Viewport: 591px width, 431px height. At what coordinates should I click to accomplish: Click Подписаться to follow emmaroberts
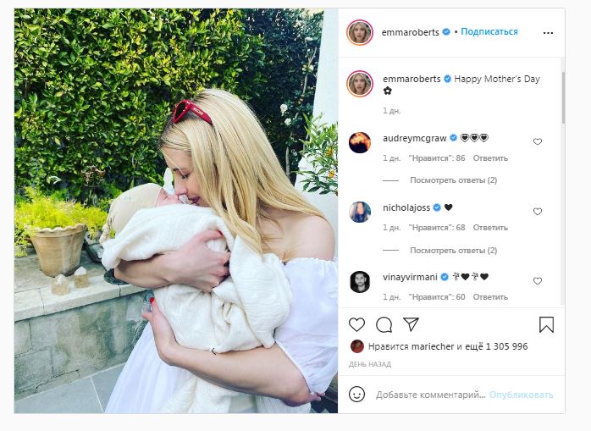(489, 32)
